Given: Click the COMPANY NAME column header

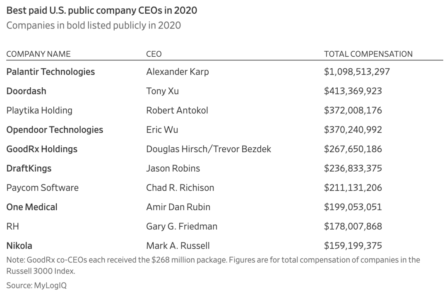Looking at the screenshot, I should coord(38,54).
